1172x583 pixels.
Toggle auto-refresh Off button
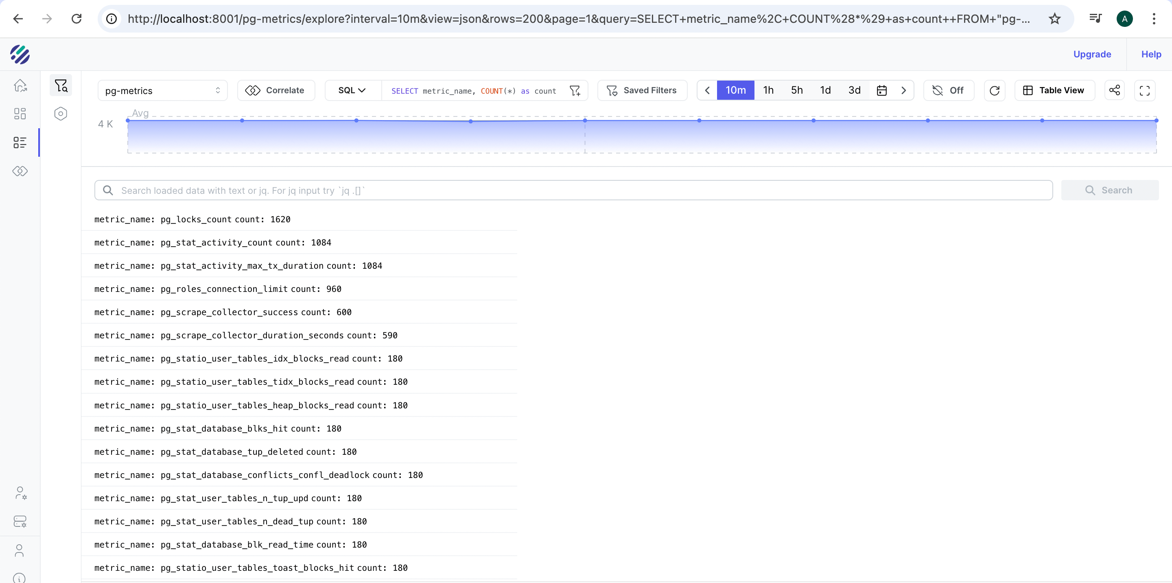(948, 90)
